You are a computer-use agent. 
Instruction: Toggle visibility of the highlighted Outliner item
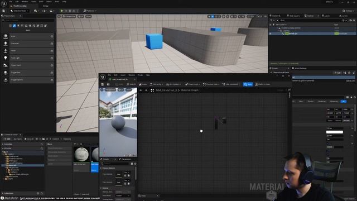tap(271, 33)
